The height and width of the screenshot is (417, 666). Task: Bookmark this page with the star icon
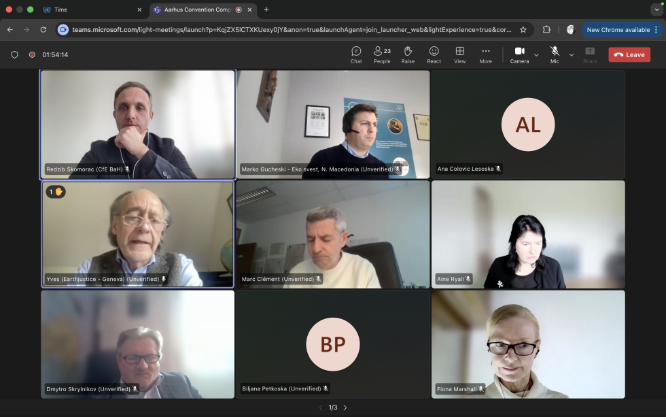tap(523, 30)
